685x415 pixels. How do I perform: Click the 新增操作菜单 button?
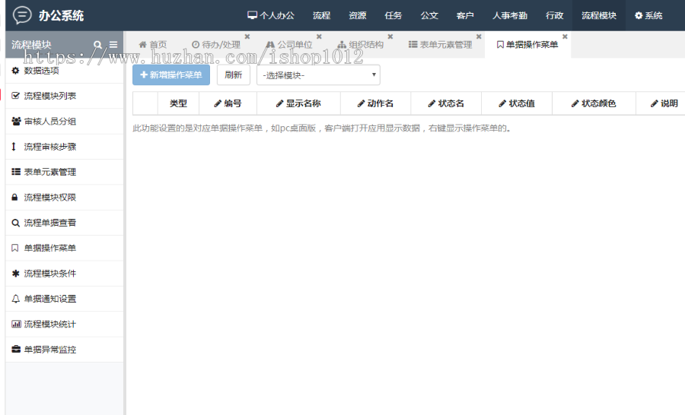tap(171, 75)
